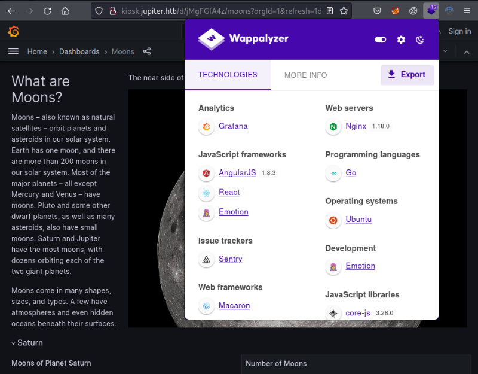The image size is (478, 374).
Task: Click the Ubuntu icon under Operating systems
Action: [x=333, y=220]
